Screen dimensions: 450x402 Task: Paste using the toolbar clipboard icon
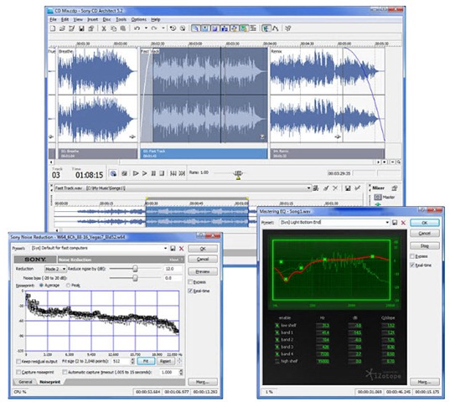(123, 28)
